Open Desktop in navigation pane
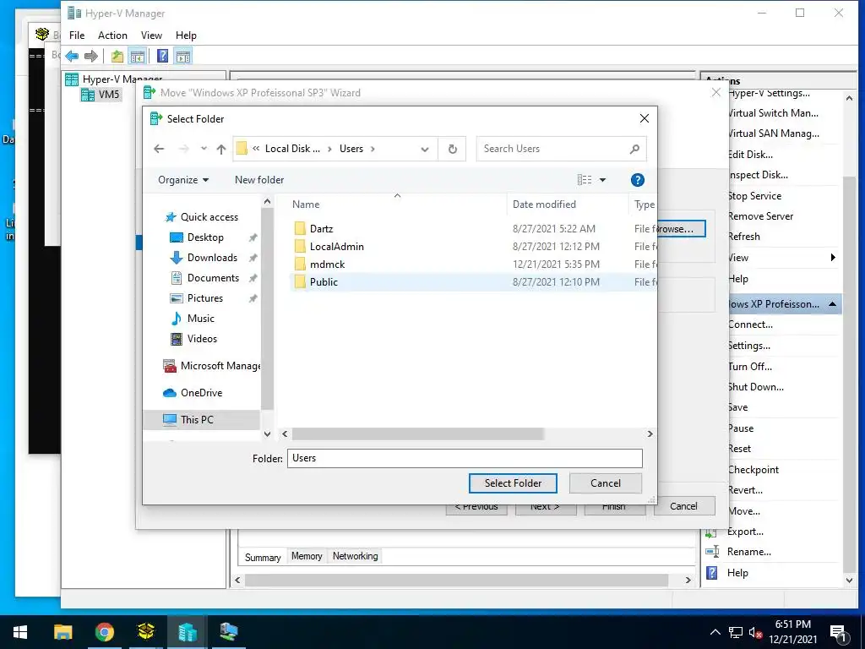The image size is (865, 649). (x=205, y=237)
